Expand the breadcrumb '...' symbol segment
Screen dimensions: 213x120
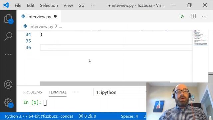pos(60,27)
